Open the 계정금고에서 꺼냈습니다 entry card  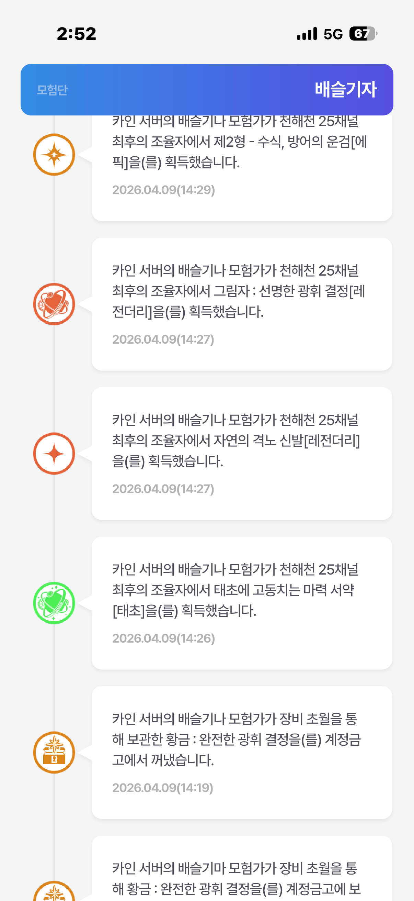[x=241, y=752]
